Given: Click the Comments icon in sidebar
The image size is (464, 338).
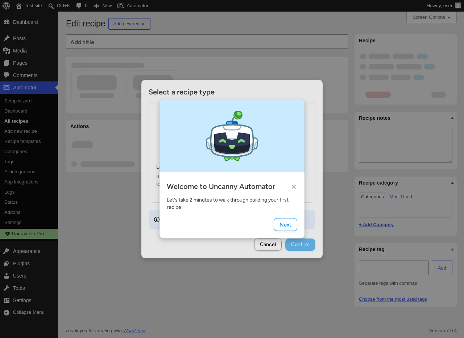Looking at the screenshot, I should pos(7,75).
